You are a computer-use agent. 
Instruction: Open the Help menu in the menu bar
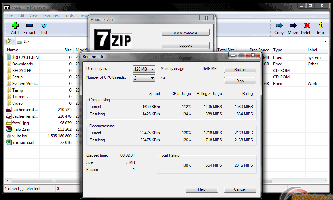tap(83, 15)
